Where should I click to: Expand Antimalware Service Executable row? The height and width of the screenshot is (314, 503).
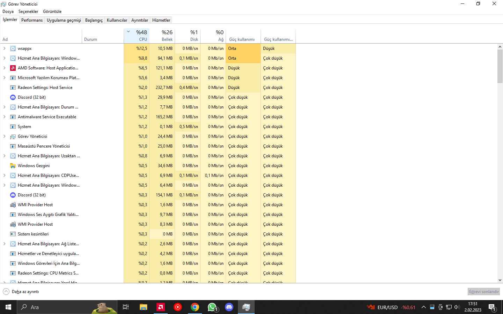click(x=4, y=117)
